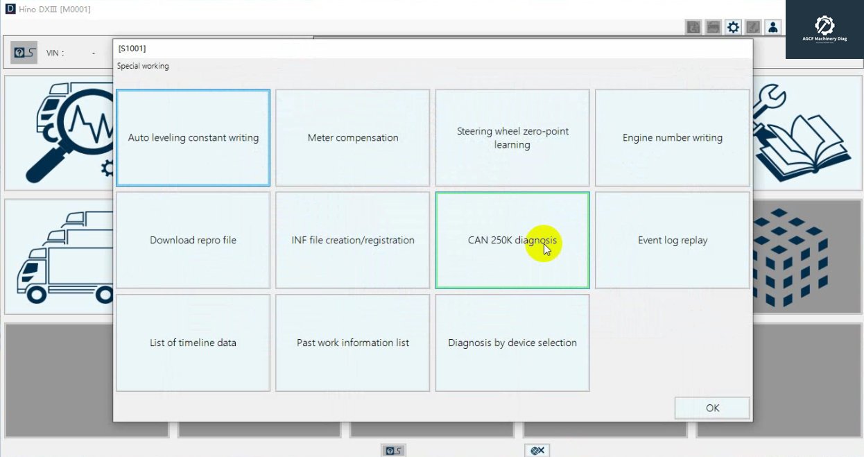864x457 pixels.
Task: Select Engine number writing tile
Action: (x=672, y=138)
